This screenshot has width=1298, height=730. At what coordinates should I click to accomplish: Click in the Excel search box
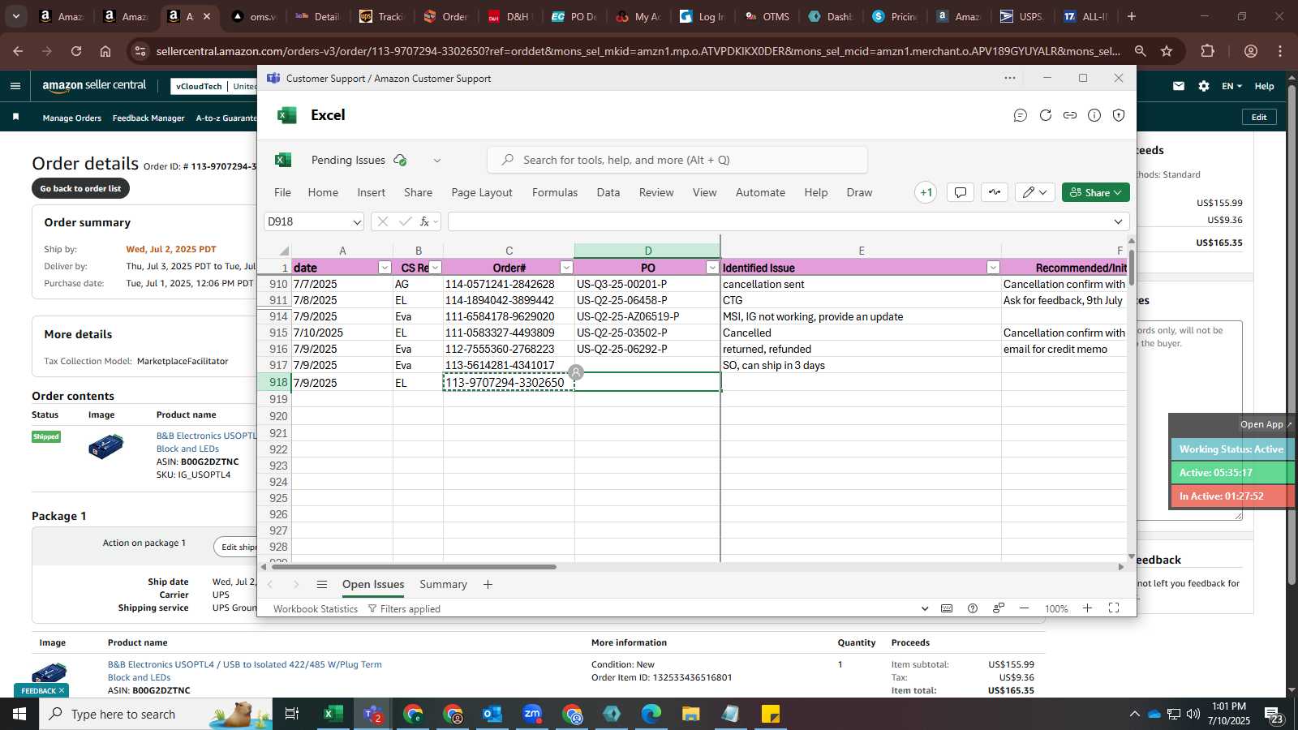677,160
